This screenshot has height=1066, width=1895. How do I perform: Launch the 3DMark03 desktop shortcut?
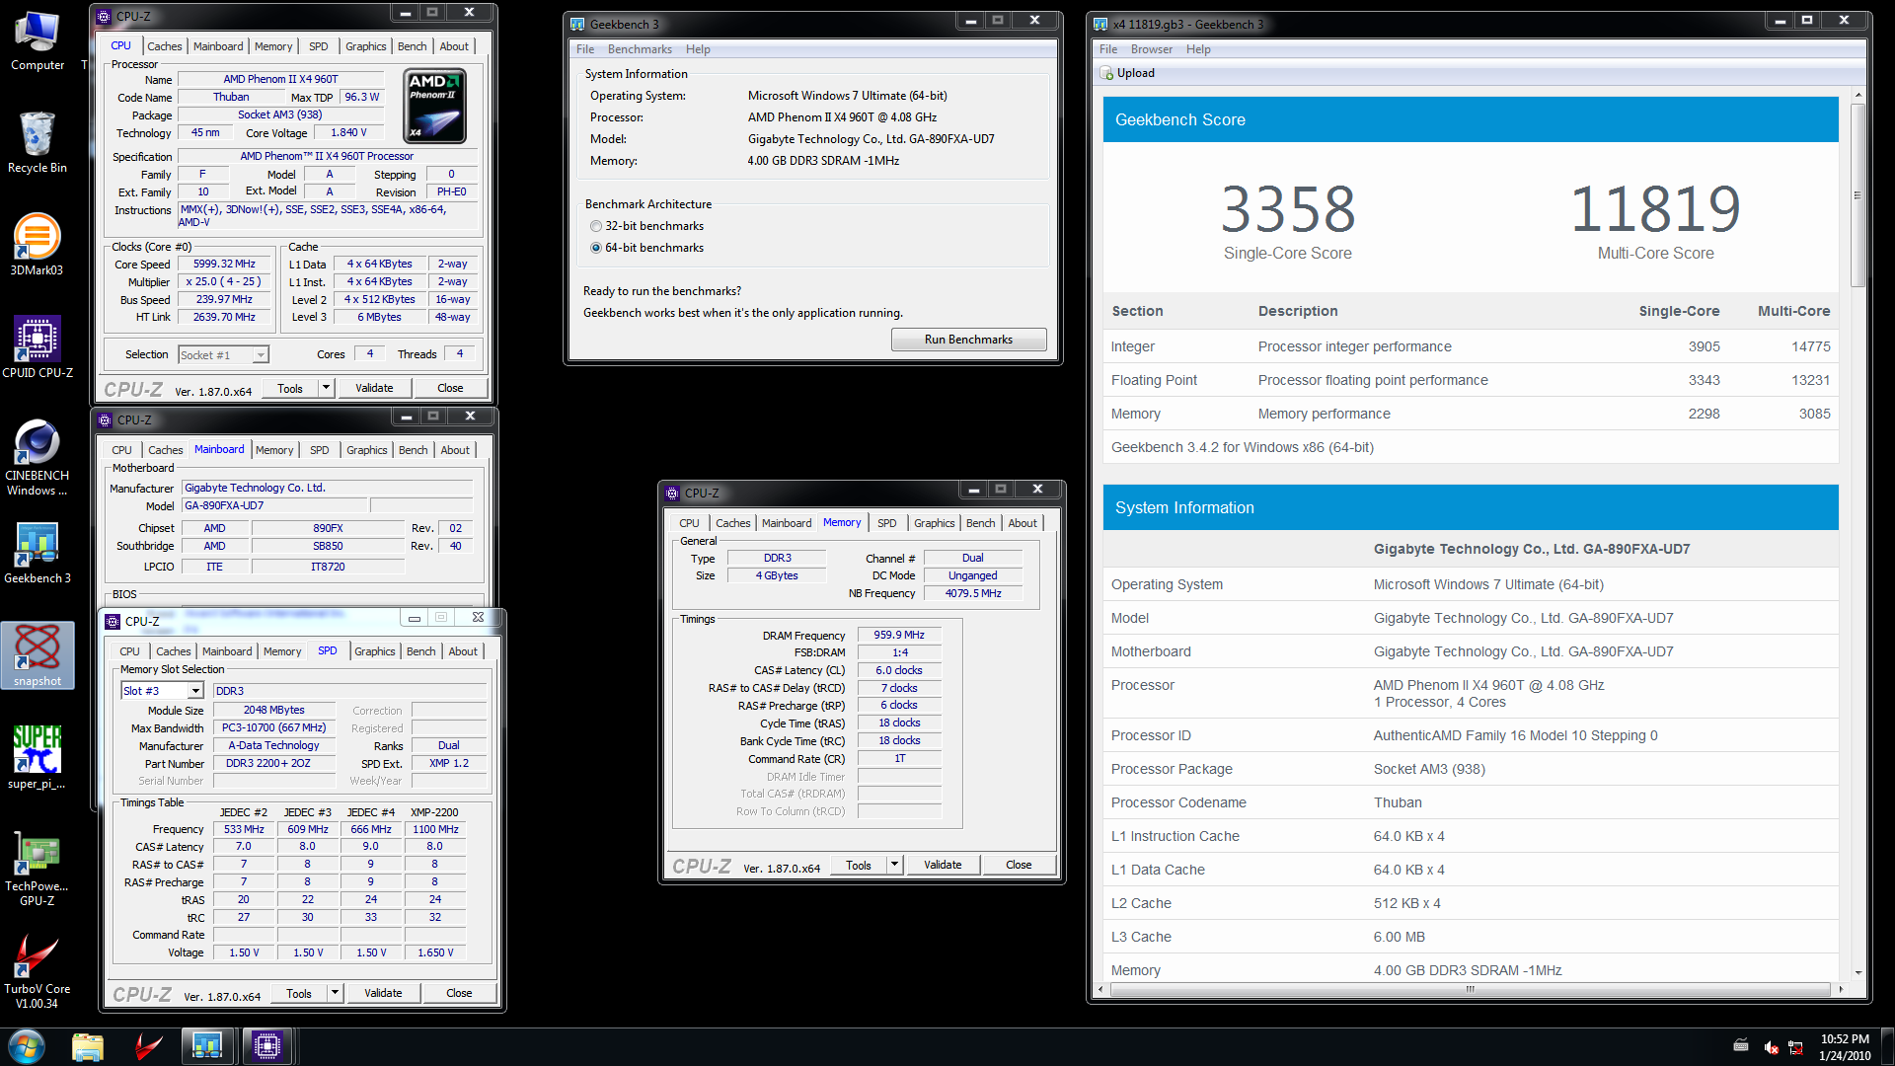[38, 245]
